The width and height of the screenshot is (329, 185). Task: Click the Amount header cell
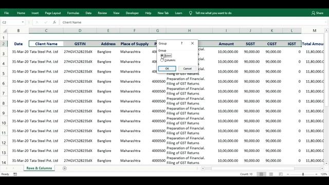pos(226,44)
